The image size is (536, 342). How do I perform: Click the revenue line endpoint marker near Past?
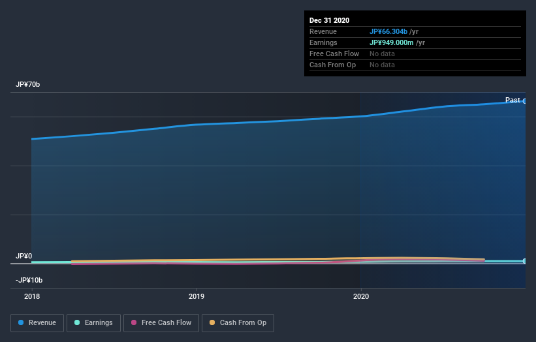coord(524,101)
